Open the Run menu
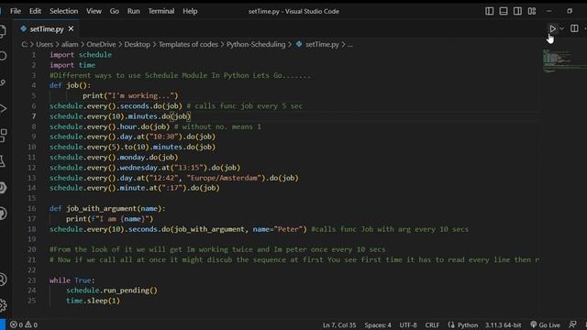This screenshot has height=330, width=587. click(x=133, y=11)
